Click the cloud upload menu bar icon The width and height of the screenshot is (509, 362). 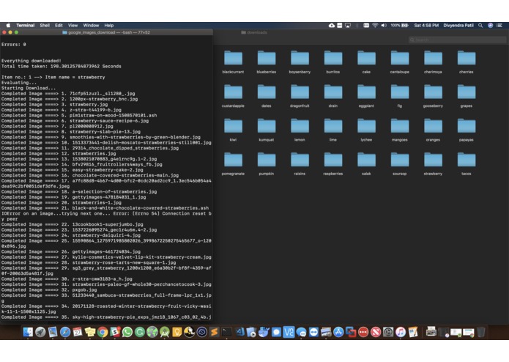[332, 26]
